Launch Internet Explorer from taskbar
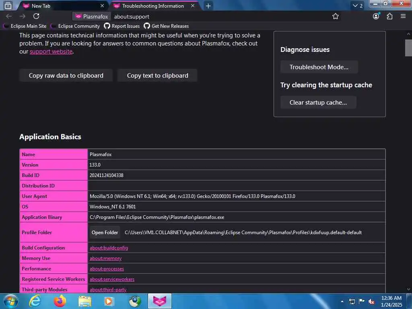Screen dimensions: 412x309 coord(35,301)
